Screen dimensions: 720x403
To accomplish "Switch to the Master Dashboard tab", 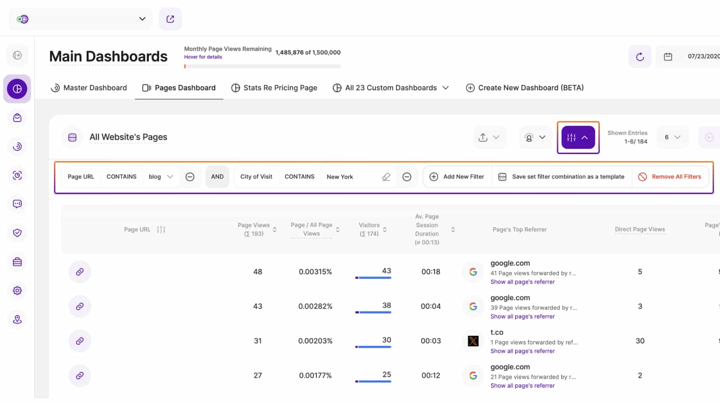I will [x=89, y=88].
